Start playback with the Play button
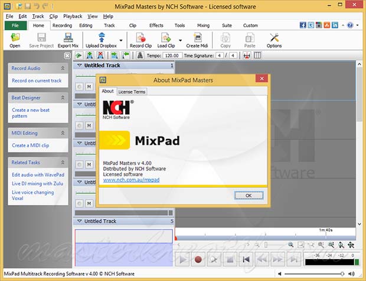This screenshot has height=281, width=366. 183,259
